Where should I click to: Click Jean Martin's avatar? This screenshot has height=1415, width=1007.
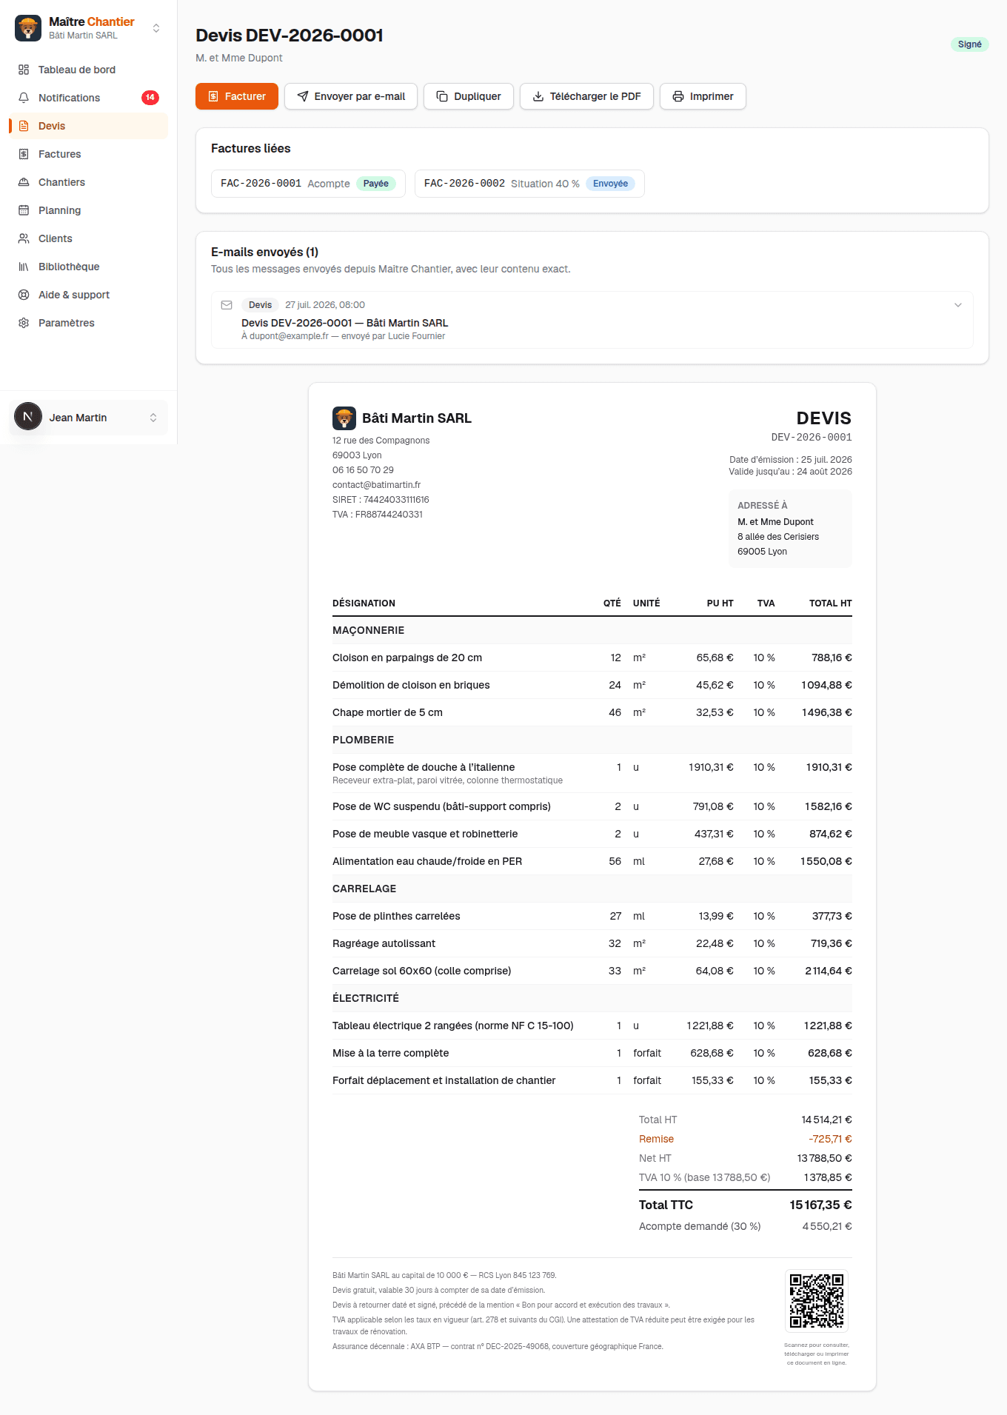coord(28,417)
